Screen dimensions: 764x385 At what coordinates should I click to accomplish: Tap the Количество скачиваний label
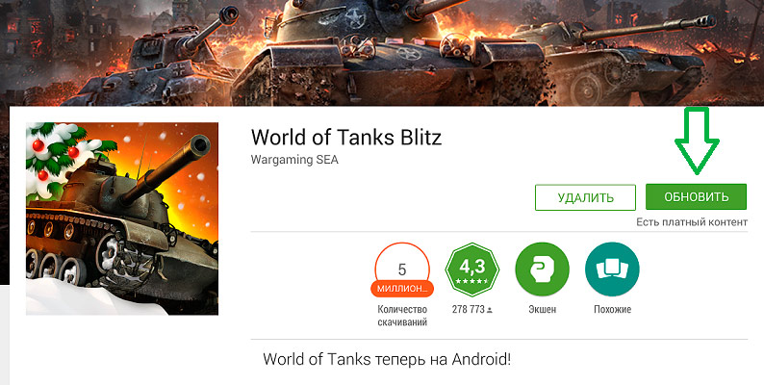click(402, 316)
